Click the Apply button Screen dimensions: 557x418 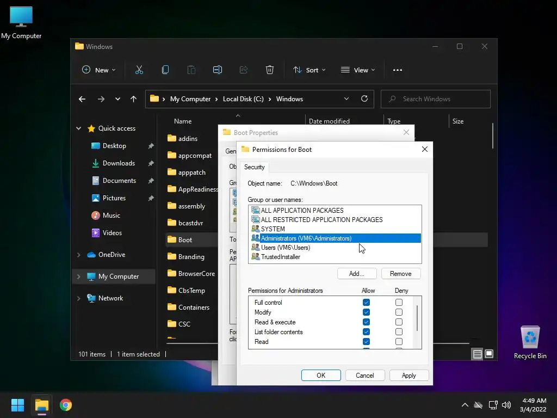point(409,376)
